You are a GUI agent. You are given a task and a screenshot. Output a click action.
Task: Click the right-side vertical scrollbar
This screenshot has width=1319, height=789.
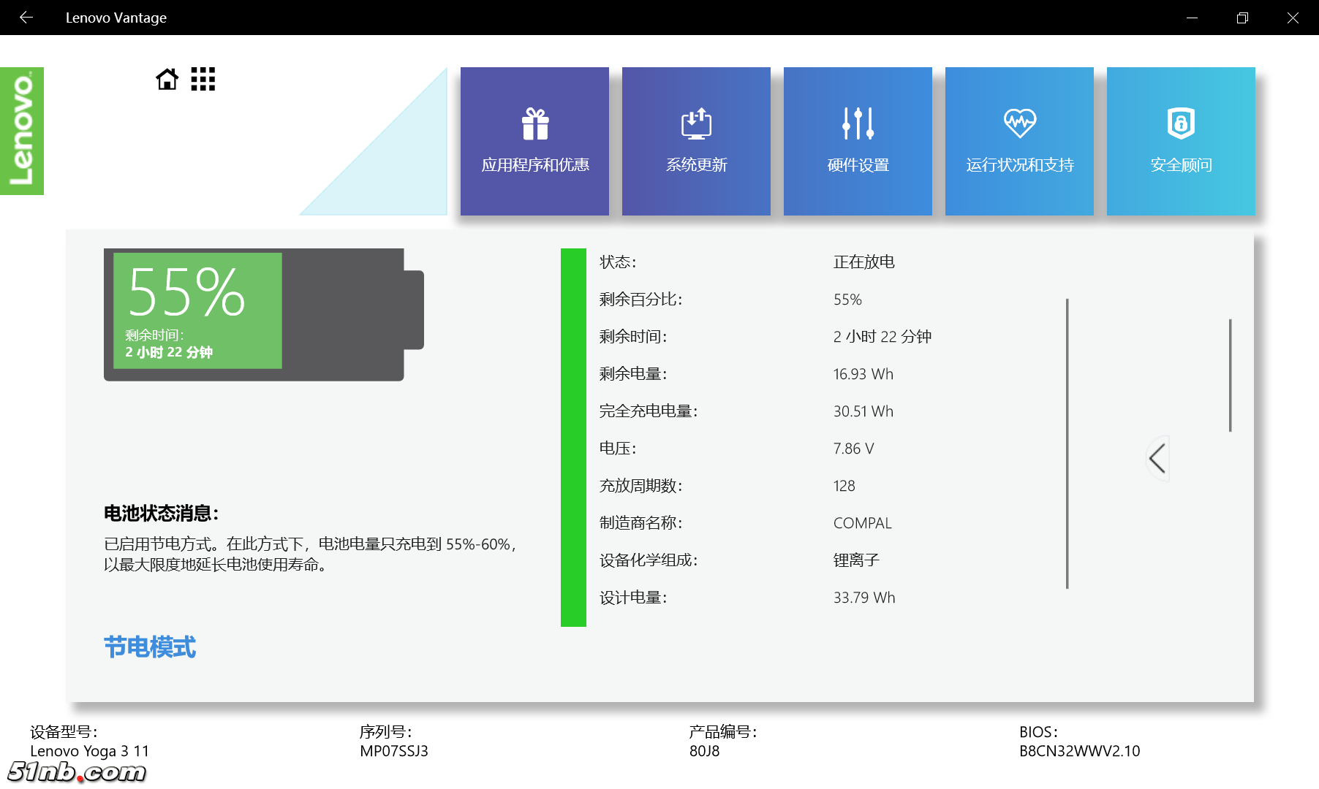[x=1231, y=376]
